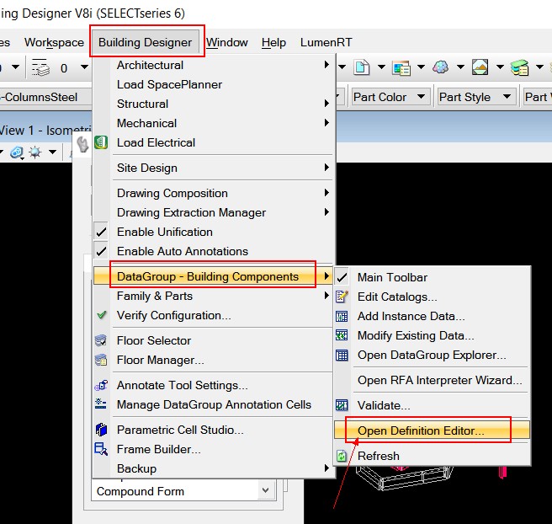Click the green stacked layers toolbar icon

click(x=520, y=67)
